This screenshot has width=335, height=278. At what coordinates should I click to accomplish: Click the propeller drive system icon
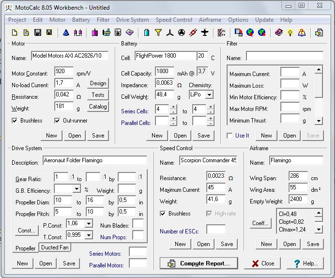169,32
